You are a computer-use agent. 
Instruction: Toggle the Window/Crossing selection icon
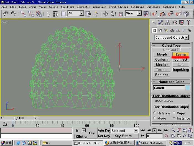tap(88, 14)
